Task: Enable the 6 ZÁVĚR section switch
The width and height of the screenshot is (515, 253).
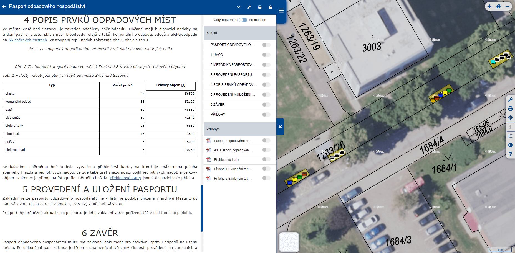Action: 266,105
